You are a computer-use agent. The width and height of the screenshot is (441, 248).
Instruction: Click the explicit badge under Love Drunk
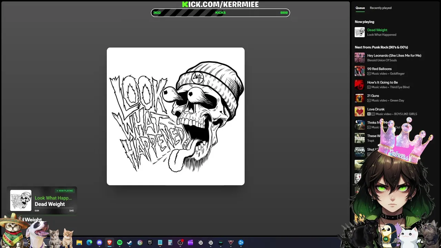click(x=369, y=114)
